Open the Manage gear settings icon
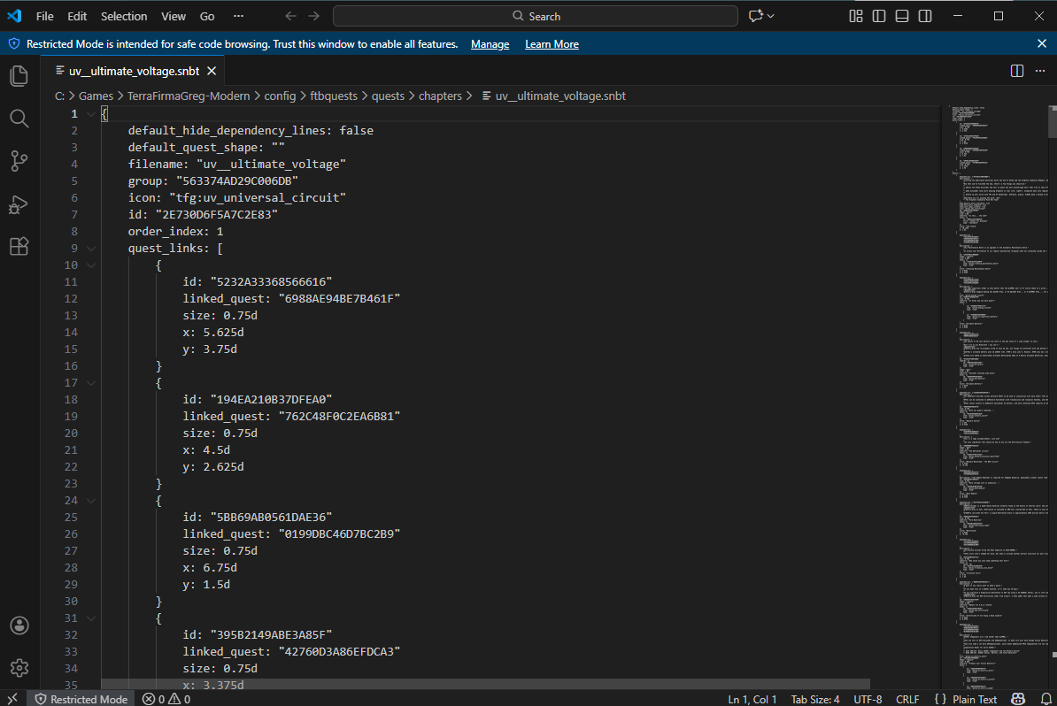This screenshot has width=1057, height=706. pyautogui.click(x=19, y=667)
